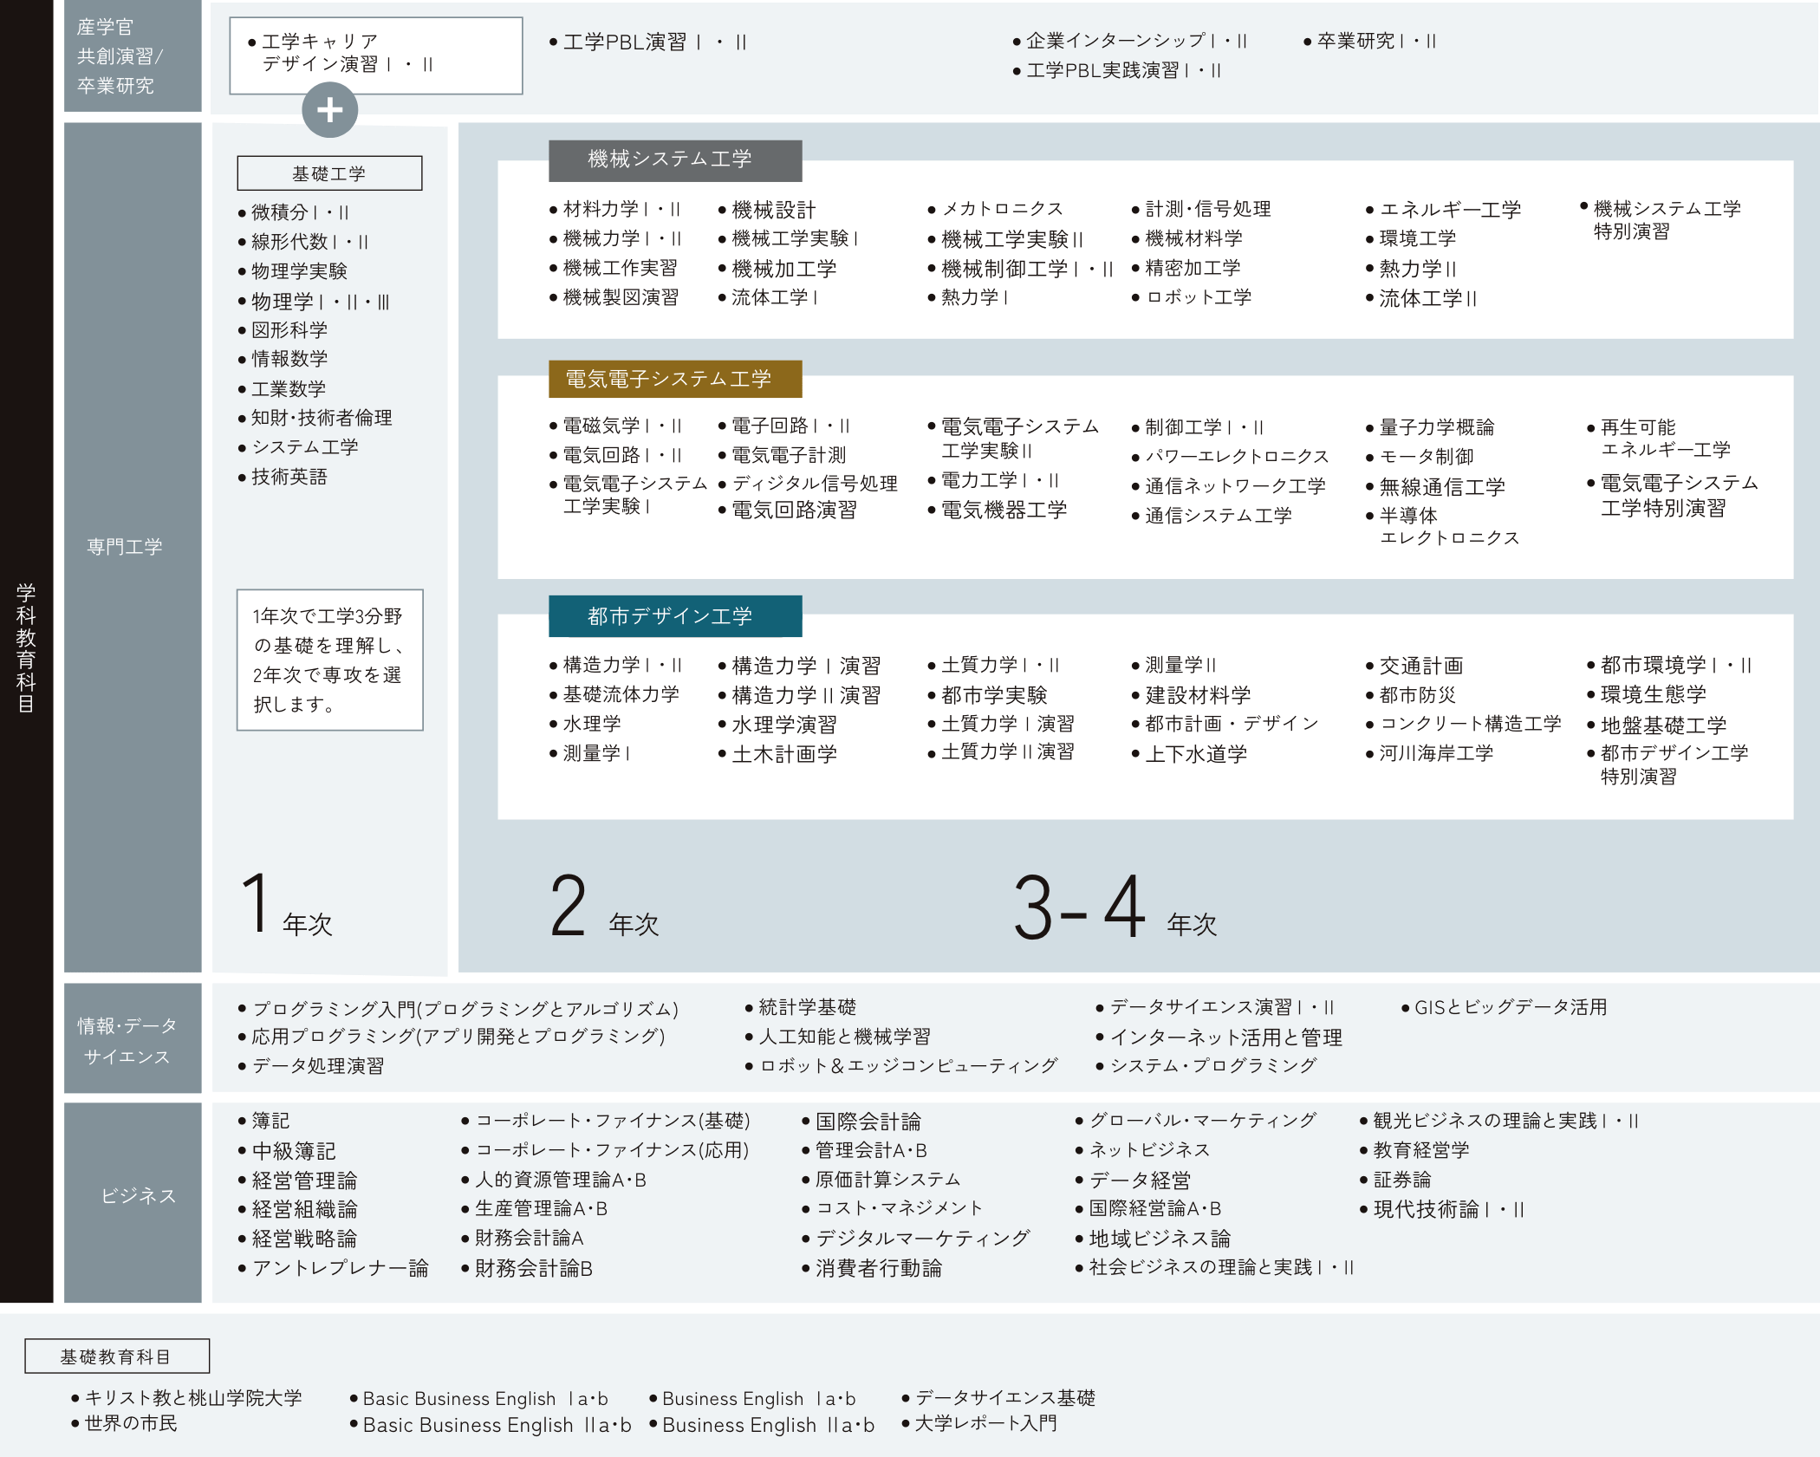Image resolution: width=1820 pixels, height=1457 pixels.
Task: Select the 都市デザイン工学 header
Action: pyautogui.click(x=675, y=616)
